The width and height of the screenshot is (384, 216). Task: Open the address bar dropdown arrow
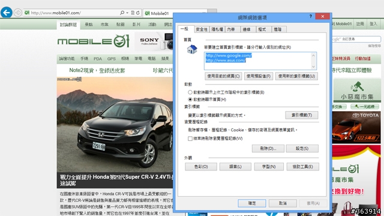coord(127,13)
